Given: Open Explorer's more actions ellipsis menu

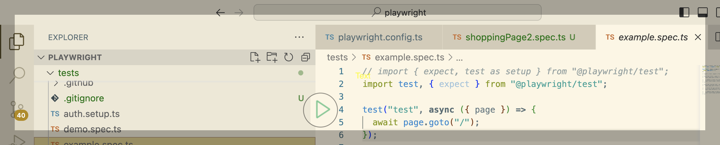Looking at the screenshot, I should (299, 37).
